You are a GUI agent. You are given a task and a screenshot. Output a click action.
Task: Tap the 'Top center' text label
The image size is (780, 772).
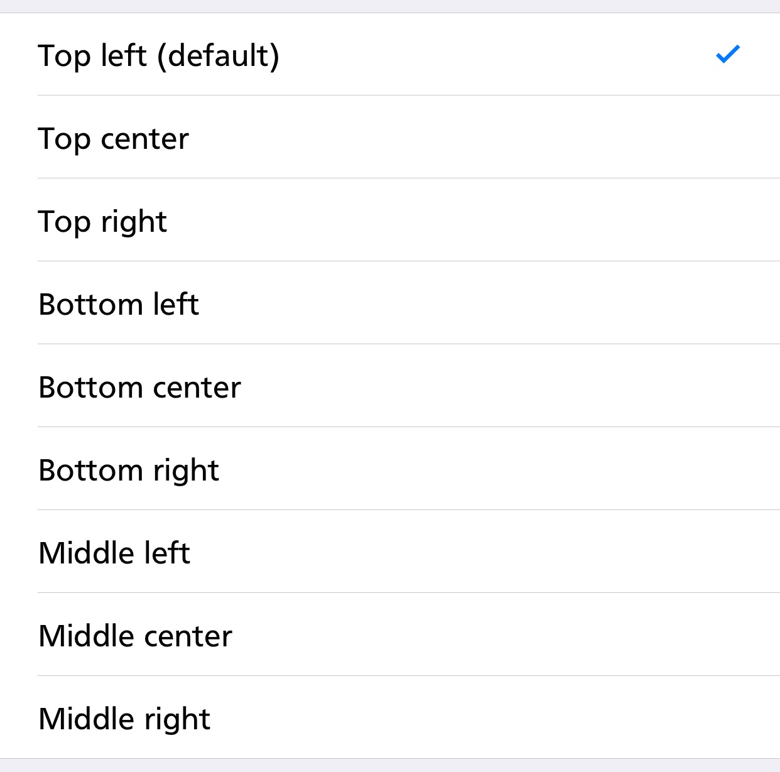114,139
